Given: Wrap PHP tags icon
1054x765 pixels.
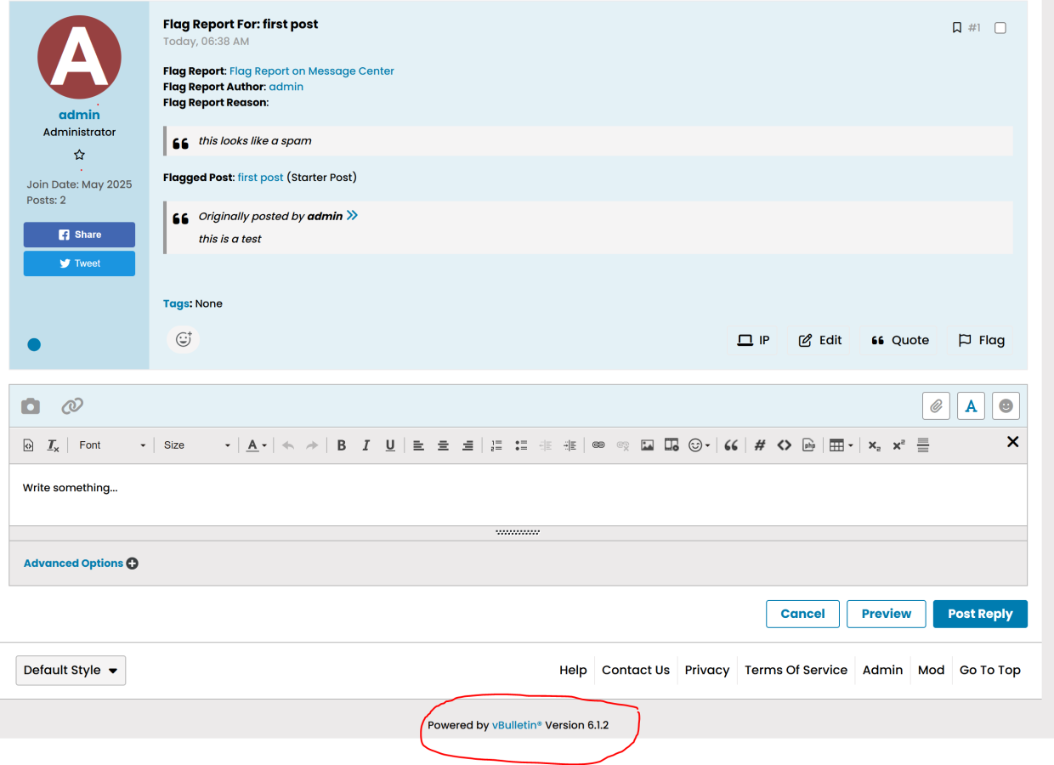Looking at the screenshot, I should [809, 445].
